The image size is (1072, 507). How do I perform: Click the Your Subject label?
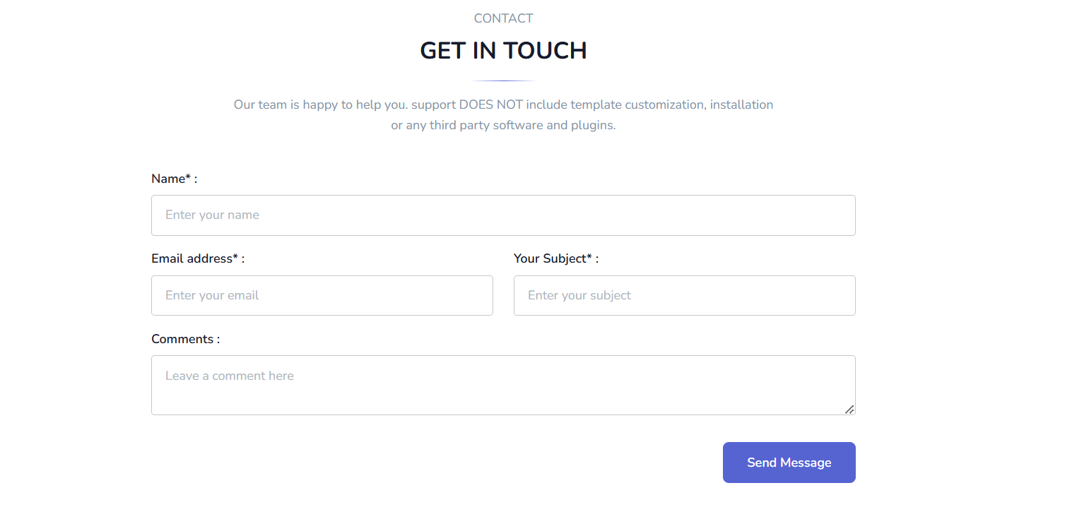(x=556, y=258)
